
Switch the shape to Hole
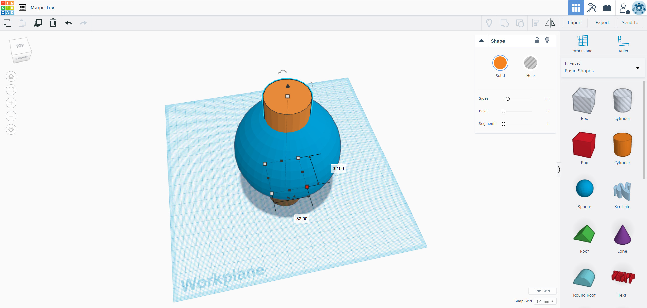coord(530,63)
